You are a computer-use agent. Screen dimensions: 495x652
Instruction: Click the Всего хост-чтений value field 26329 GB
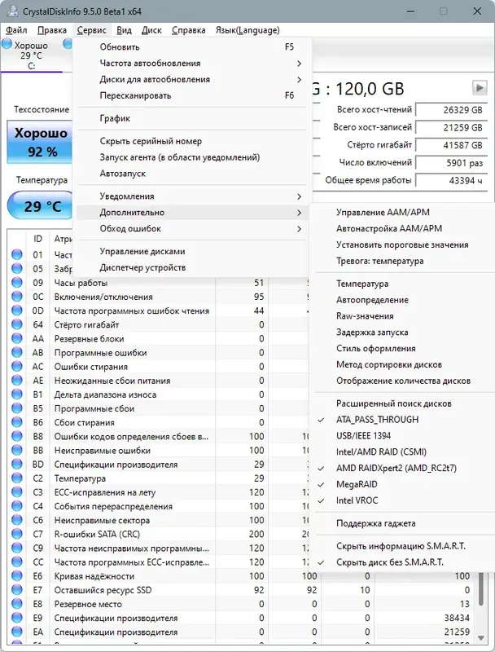pos(451,110)
